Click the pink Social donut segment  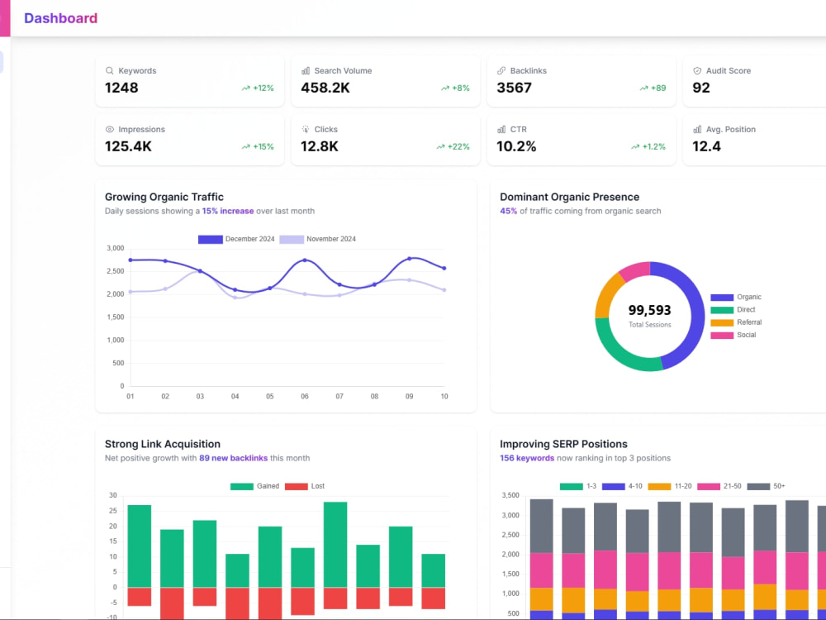pos(635,270)
